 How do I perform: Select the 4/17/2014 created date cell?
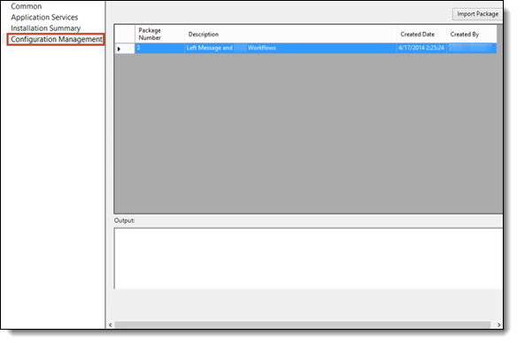click(421, 48)
